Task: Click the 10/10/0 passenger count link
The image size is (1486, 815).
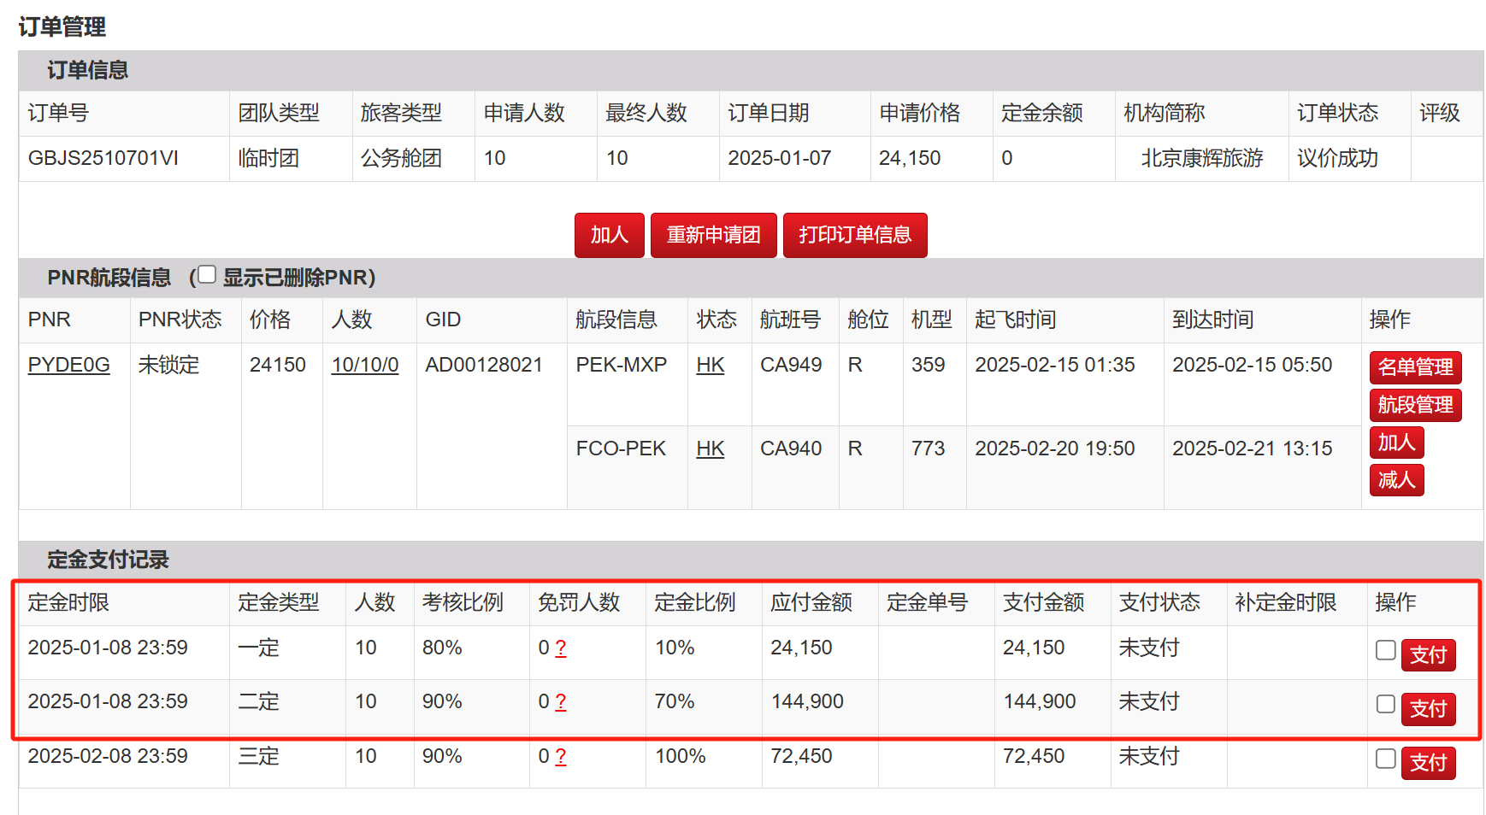Action: tap(364, 365)
